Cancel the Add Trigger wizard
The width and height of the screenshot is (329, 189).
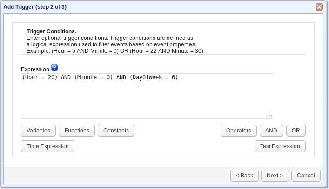(306, 176)
